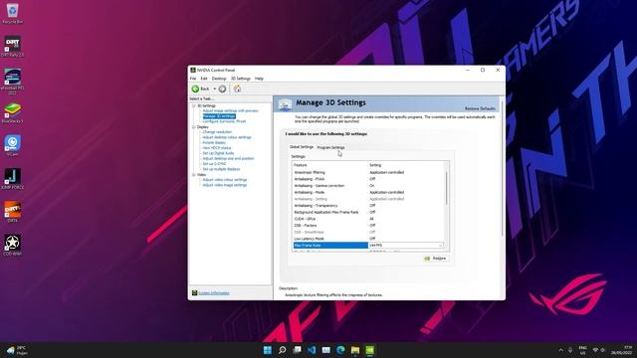Switch to Program Settings tab
The width and height of the screenshot is (637, 358).
coord(330,147)
